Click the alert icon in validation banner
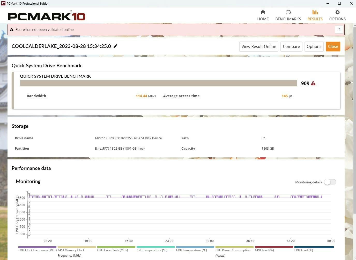356x260 pixels. (12, 30)
